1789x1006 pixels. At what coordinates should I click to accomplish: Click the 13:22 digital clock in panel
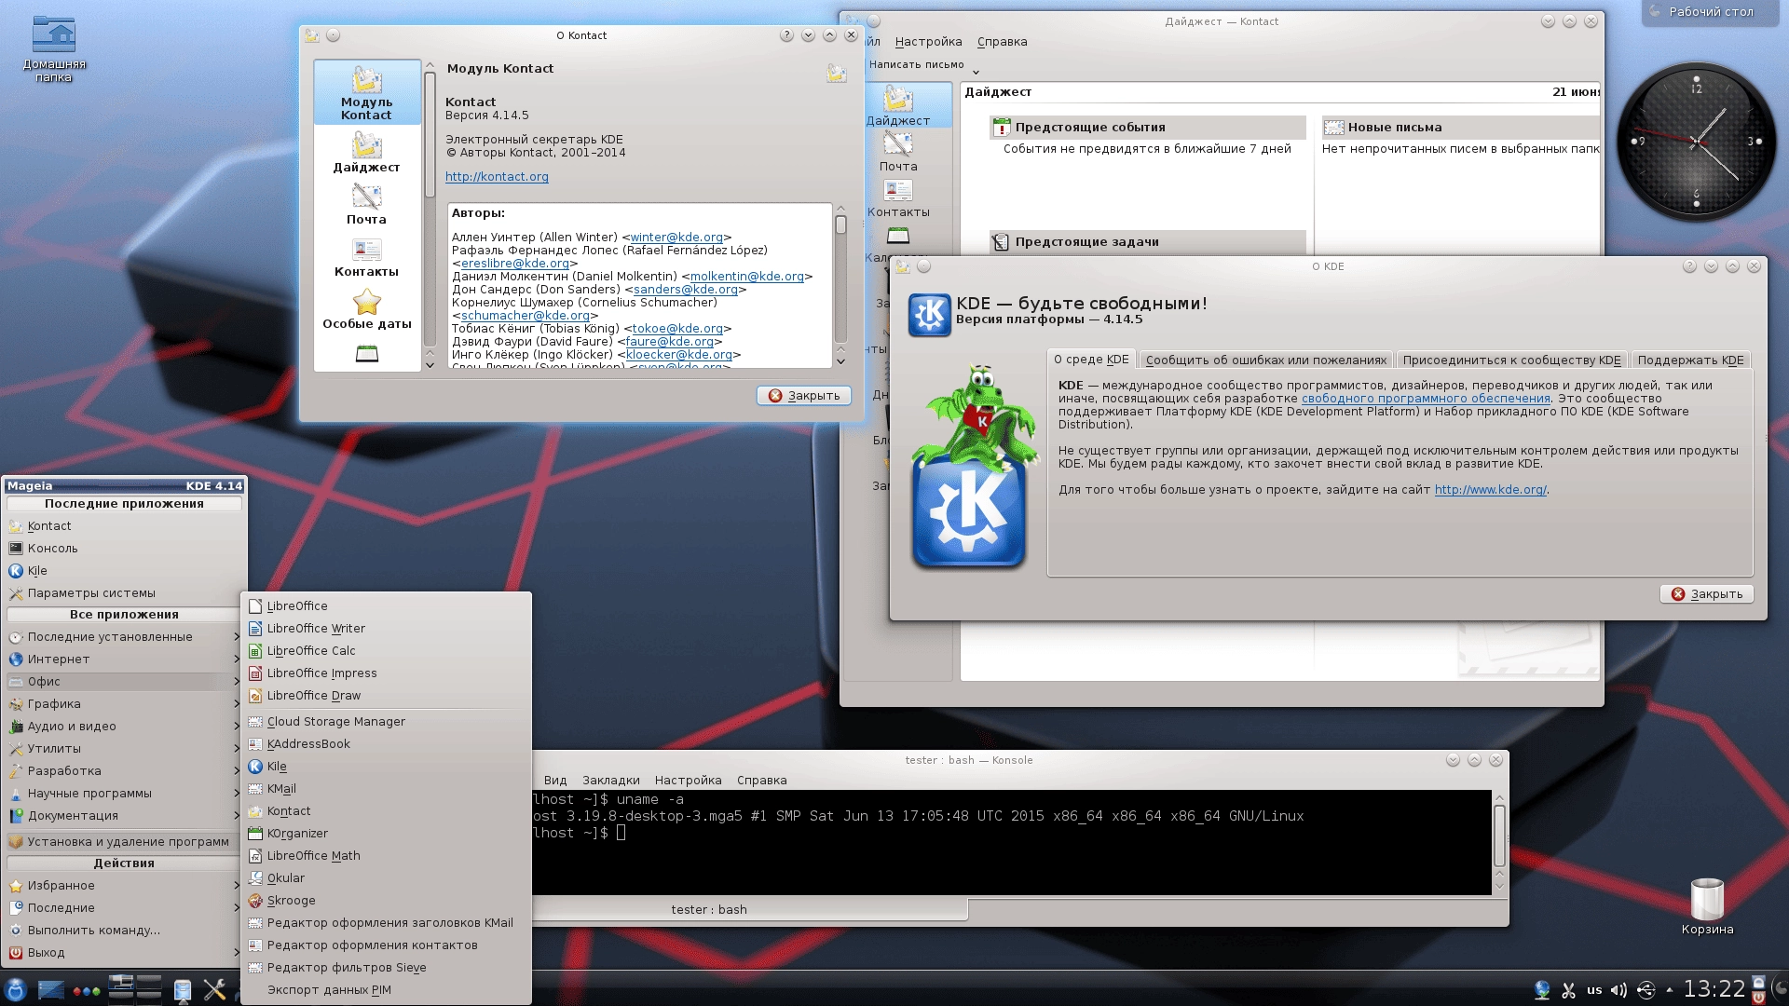point(1714,989)
